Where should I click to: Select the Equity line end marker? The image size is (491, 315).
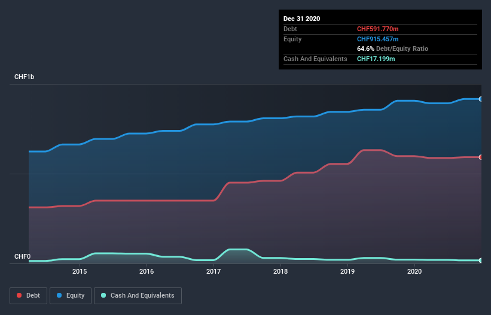(480, 99)
